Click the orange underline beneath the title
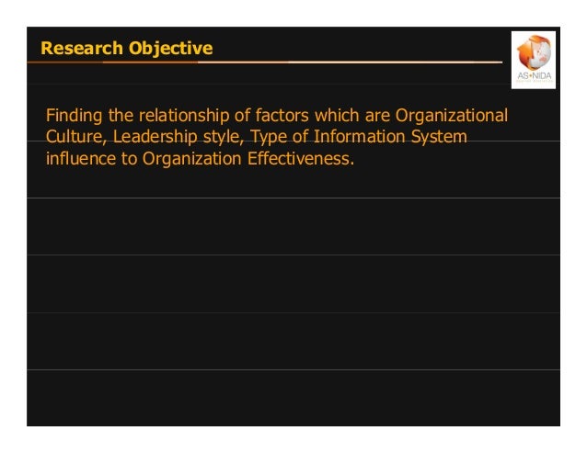The image size is (587, 453). pos(276,62)
